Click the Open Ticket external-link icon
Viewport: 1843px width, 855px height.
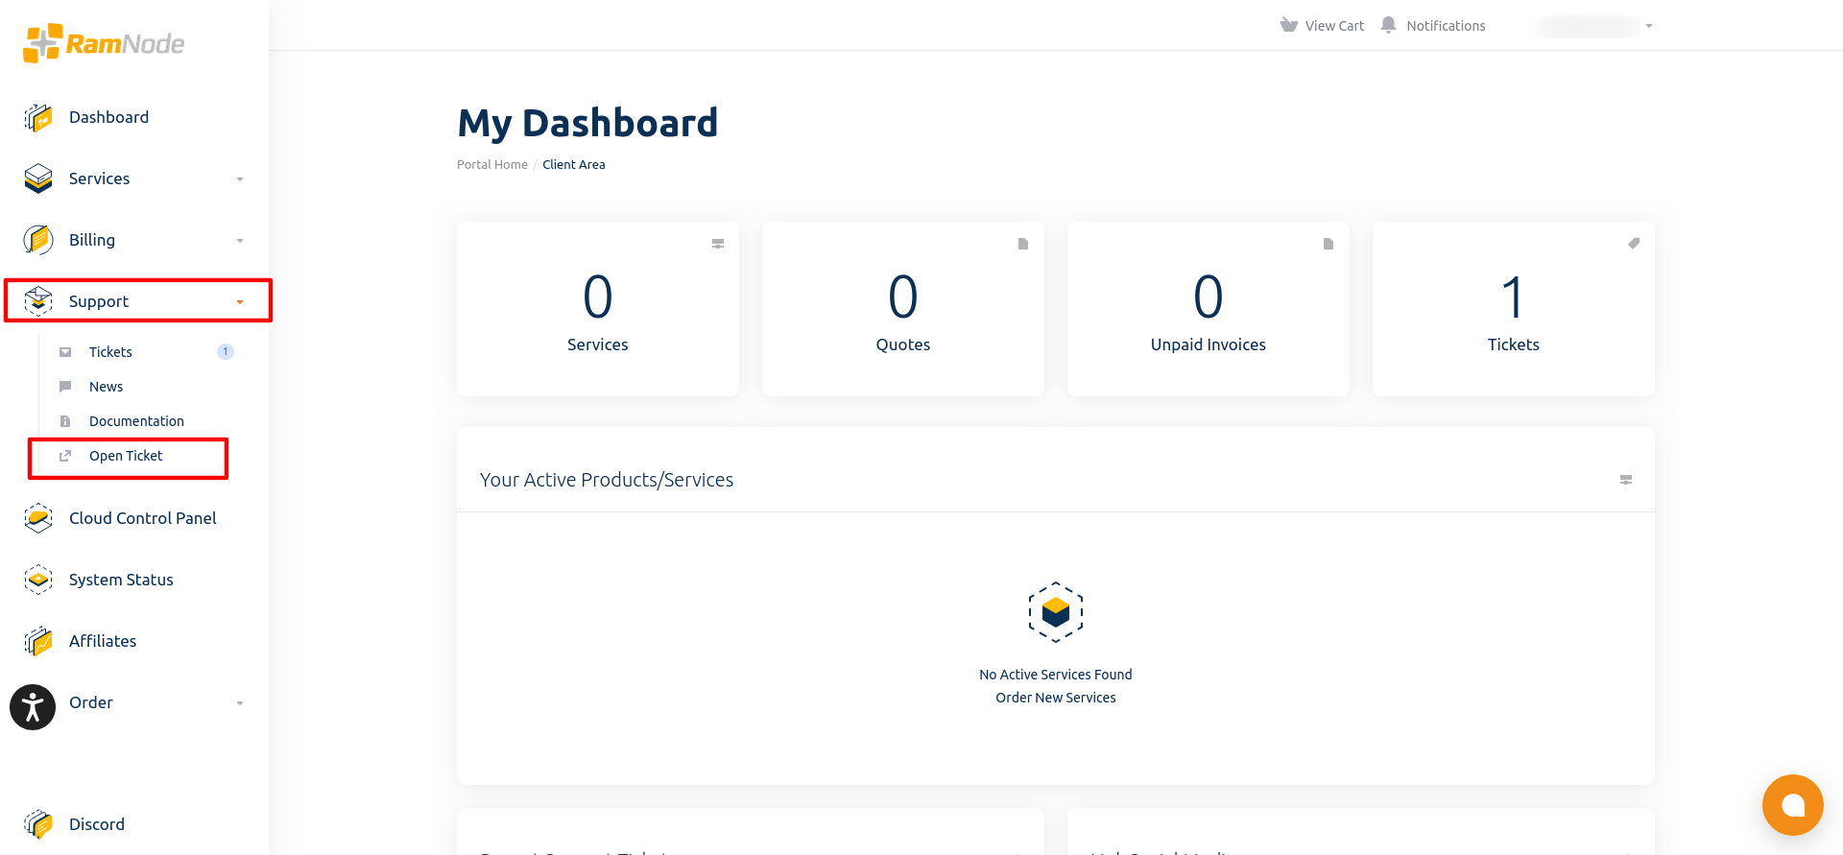pyautogui.click(x=65, y=456)
